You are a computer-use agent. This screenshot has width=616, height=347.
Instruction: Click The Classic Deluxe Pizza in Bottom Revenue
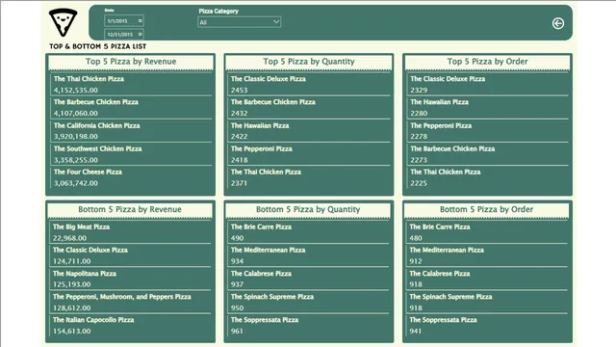pos(90,250)
